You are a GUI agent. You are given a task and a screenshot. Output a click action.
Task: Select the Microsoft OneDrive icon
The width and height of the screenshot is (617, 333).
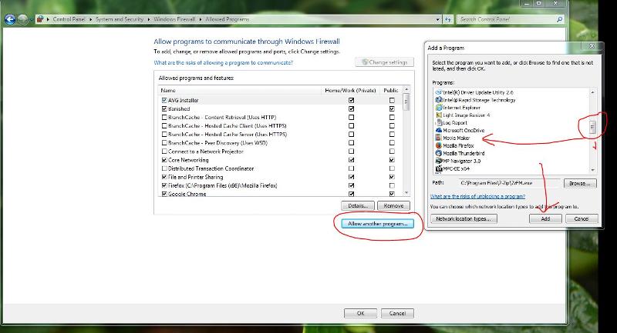click(x=439, y=130)
